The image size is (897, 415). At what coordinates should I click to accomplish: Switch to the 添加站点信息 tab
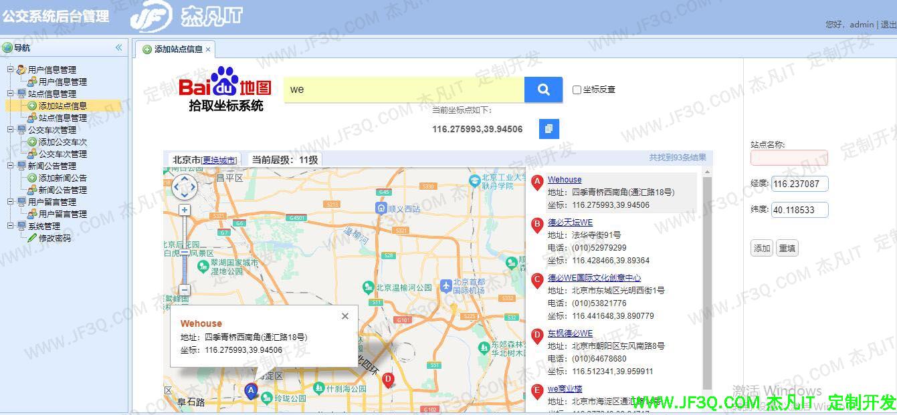point(176,49)
